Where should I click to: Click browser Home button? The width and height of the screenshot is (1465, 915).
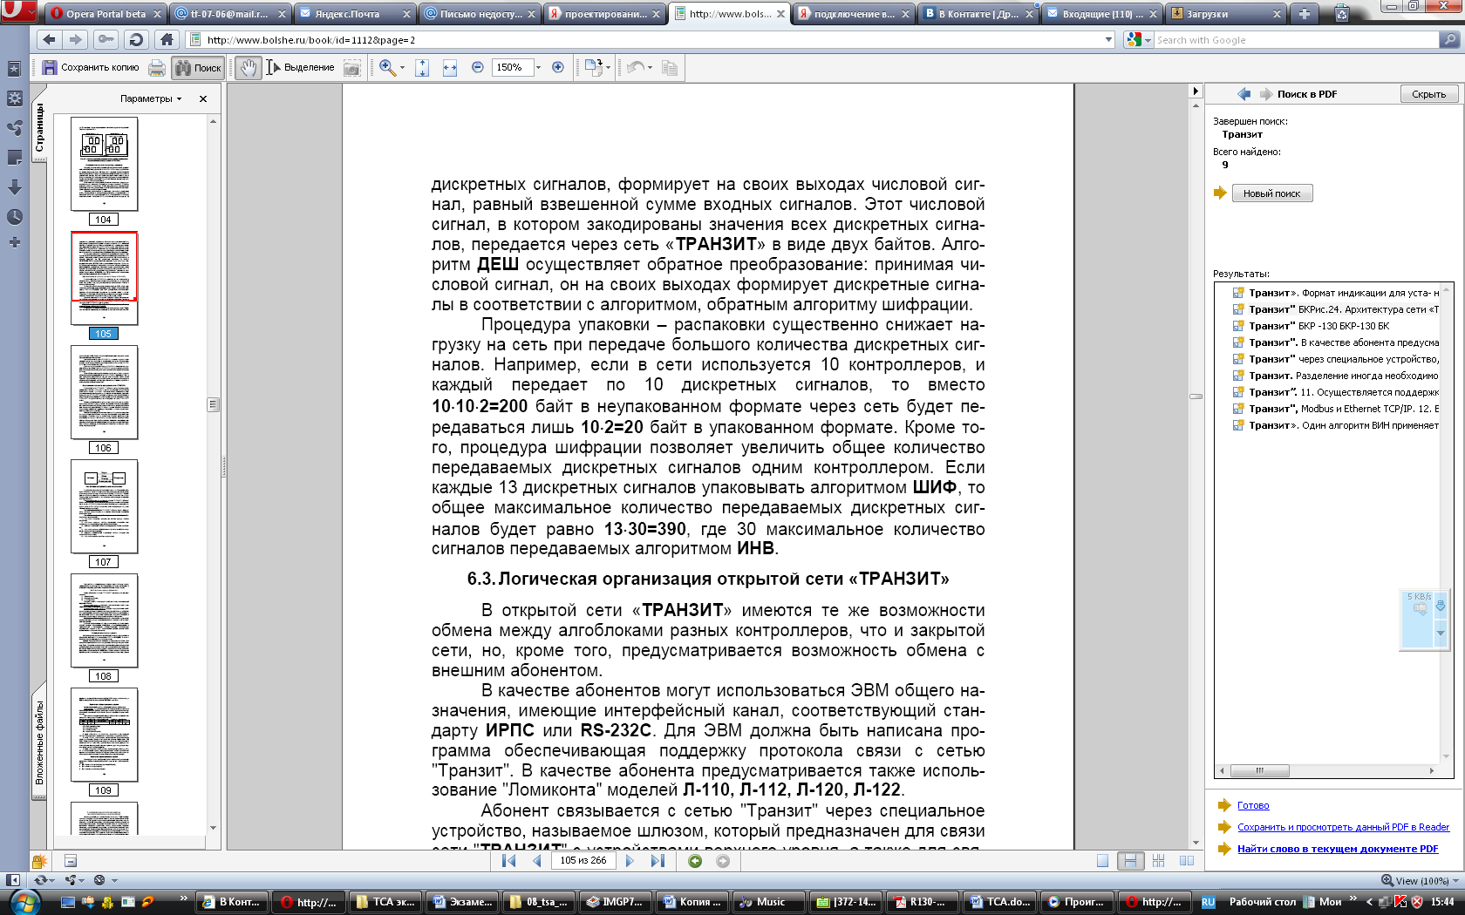167,39
